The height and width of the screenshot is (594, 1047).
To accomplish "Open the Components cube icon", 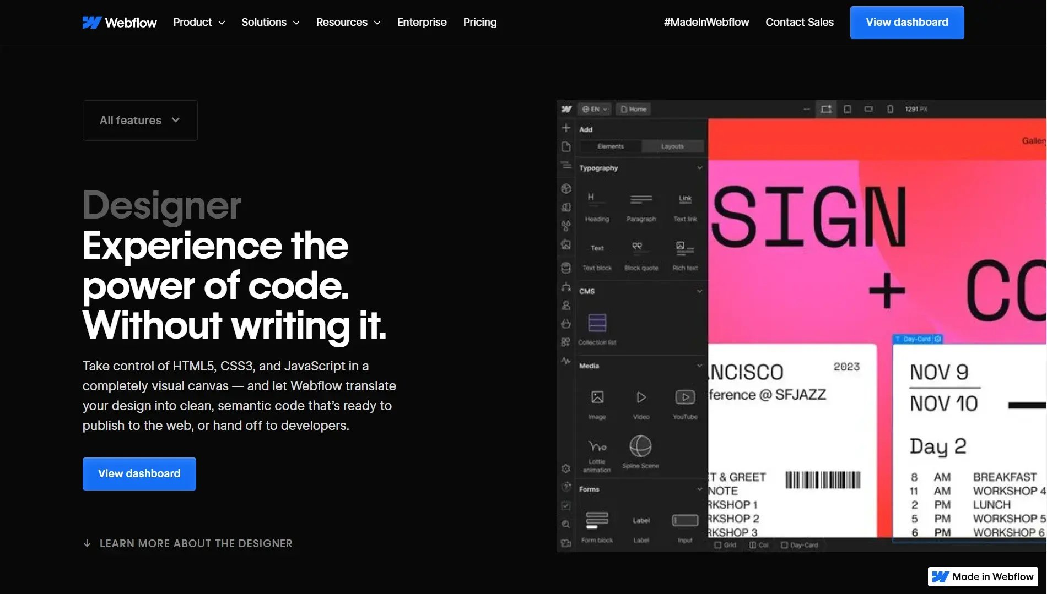I will (566, 189).
